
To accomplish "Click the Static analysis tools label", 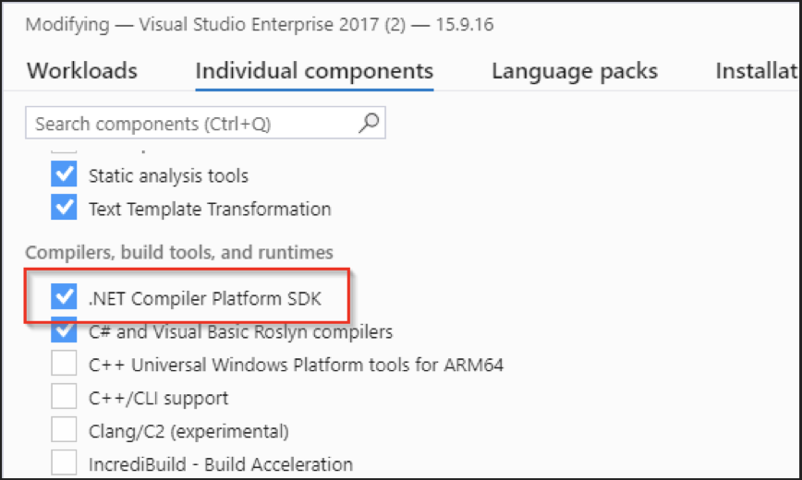I will (x=168, y=175).
